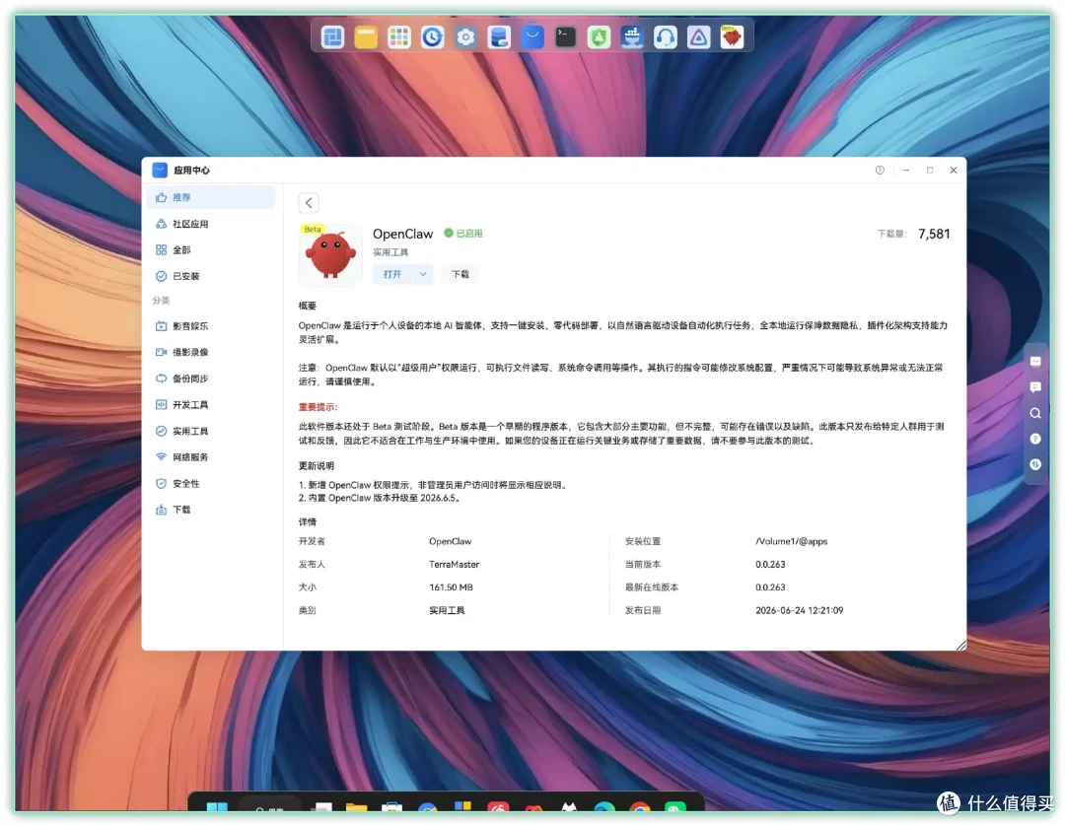Viewport: 1065px width, 826px height.
Task: Click the install path /Volume1/@apps
Action: click(x=791, y=541)
